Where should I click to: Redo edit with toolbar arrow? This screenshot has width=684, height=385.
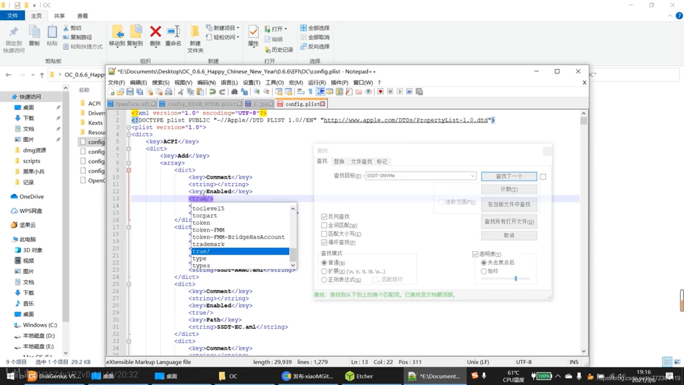(222, 92)
